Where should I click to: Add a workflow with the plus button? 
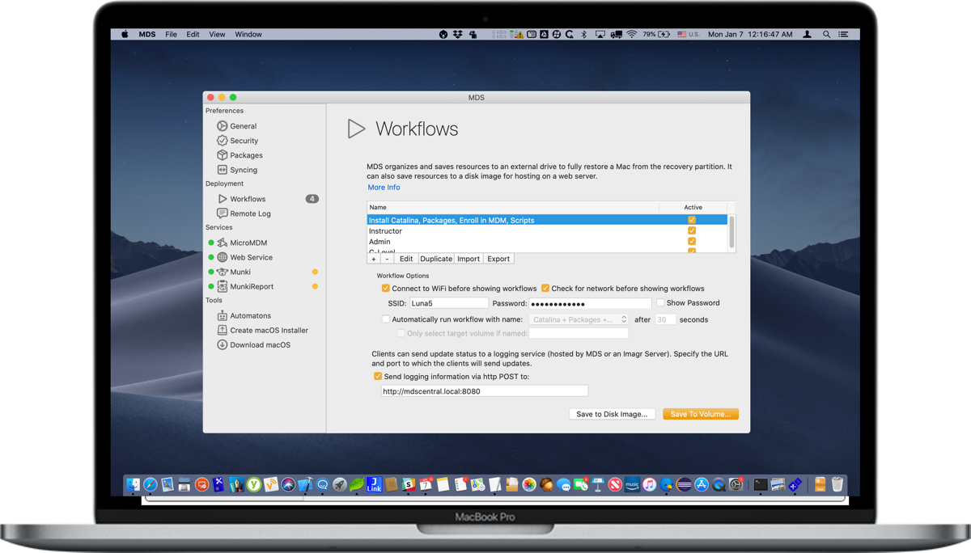374,259
